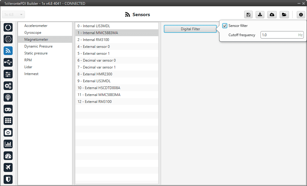This screenshot has height=186, width=307.
Task: Open the broadcast communications sidebar icon
Action: (8, 97)
